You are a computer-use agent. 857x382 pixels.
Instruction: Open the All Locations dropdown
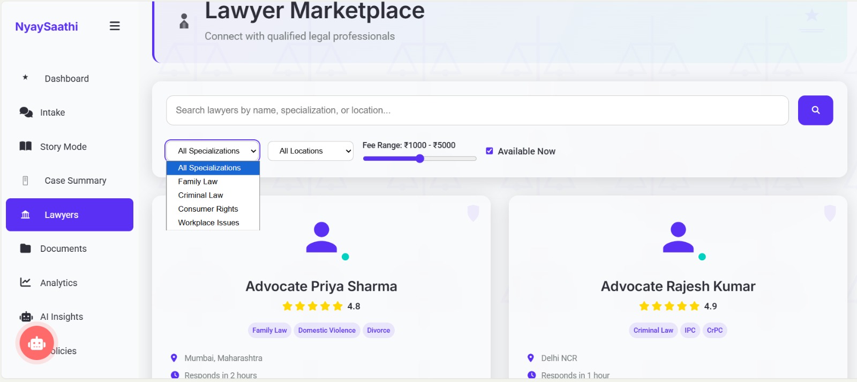point(310,151)
